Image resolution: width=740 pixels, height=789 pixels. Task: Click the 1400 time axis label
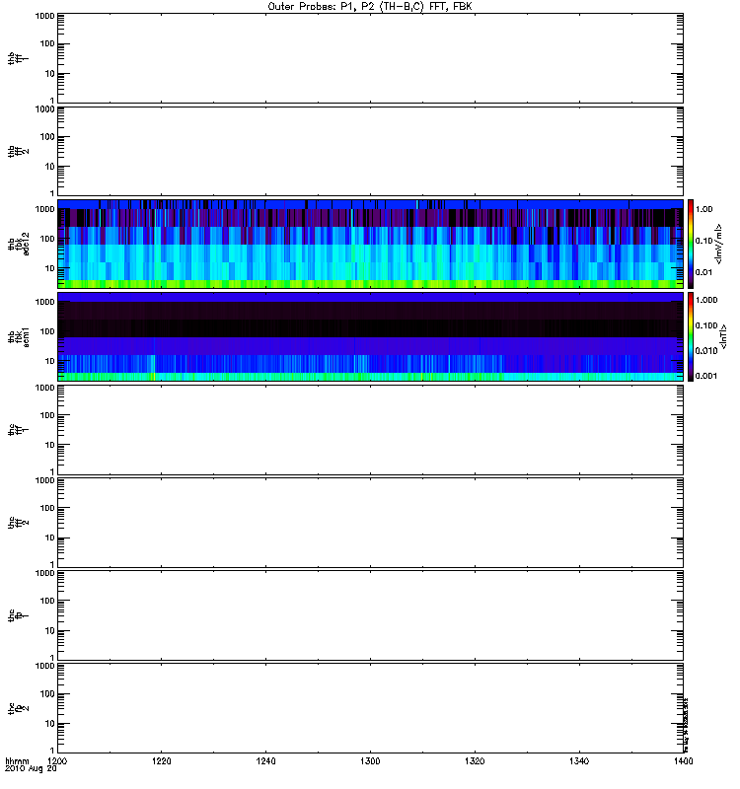(x=683, y=761)
